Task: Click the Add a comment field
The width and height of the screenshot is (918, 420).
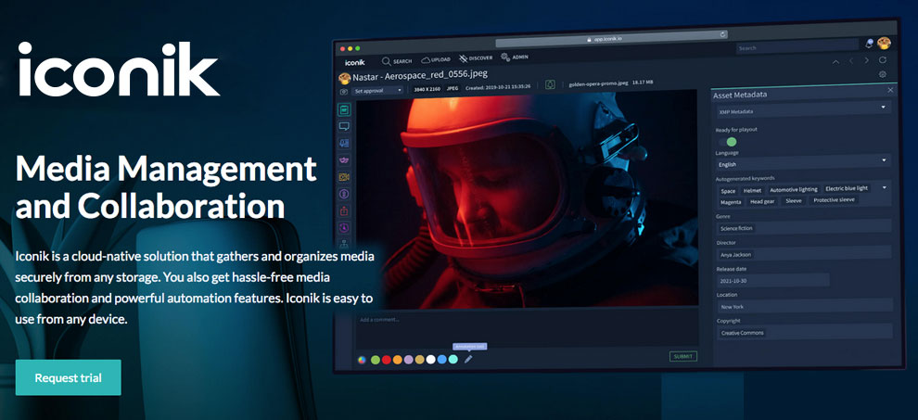Action: [510, 320]
